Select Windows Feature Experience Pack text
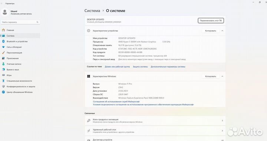This screenshot has width=267, height=141. pyautogui.click(x=141, y=98)
